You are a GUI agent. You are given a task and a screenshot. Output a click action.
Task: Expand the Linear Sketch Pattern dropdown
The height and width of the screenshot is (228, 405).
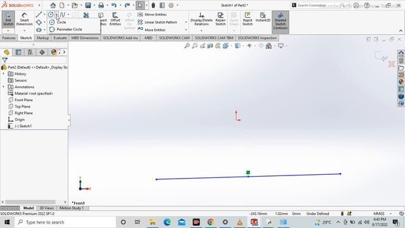click(x=186, y=22)
